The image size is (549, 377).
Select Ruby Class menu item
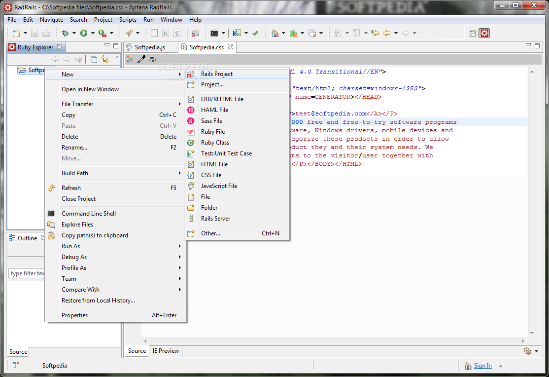[x=237, y=143]
